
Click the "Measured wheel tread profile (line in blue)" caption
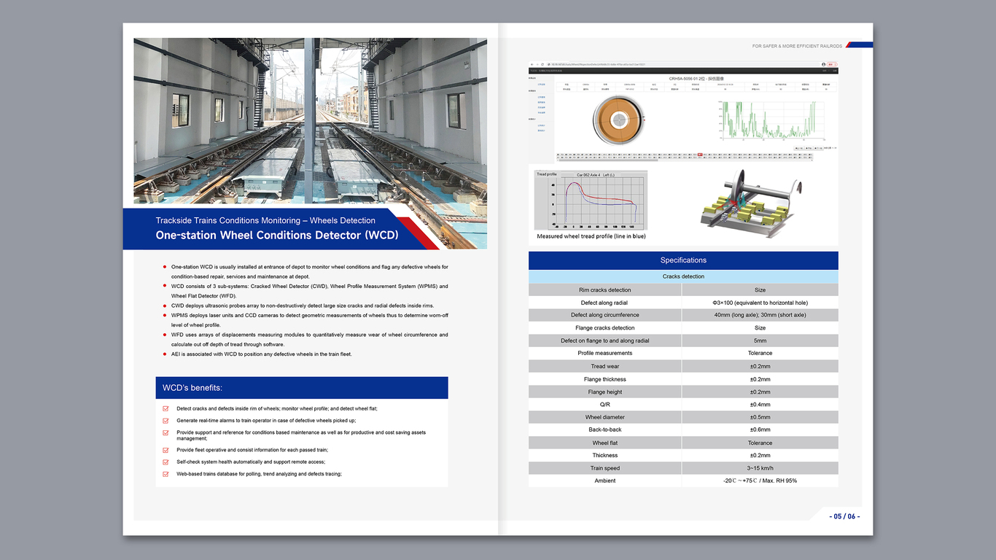pos(591,236)
